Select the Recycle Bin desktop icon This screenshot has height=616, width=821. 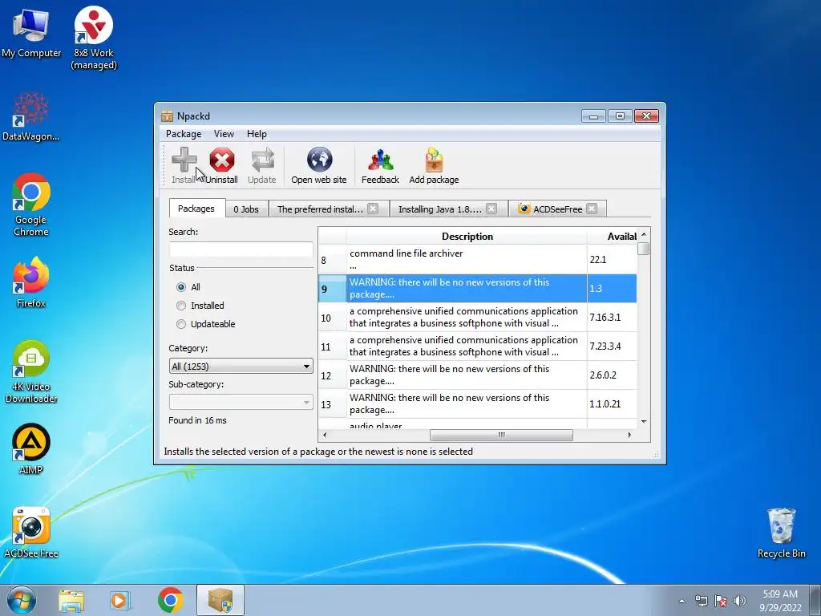tap(781, 533)
